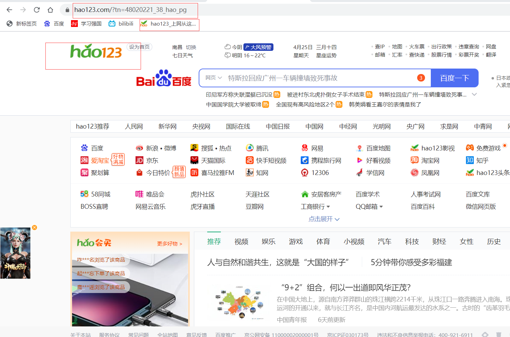The height and width of the screenshot is (337, 510).
Task: Select hao123推荐 in the media bar
Action: point(93,127)
